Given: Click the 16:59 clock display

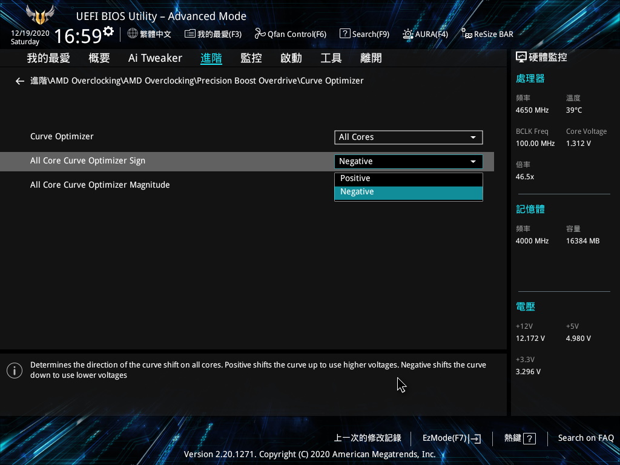Looking at the screenshot, I should [78, 36].
